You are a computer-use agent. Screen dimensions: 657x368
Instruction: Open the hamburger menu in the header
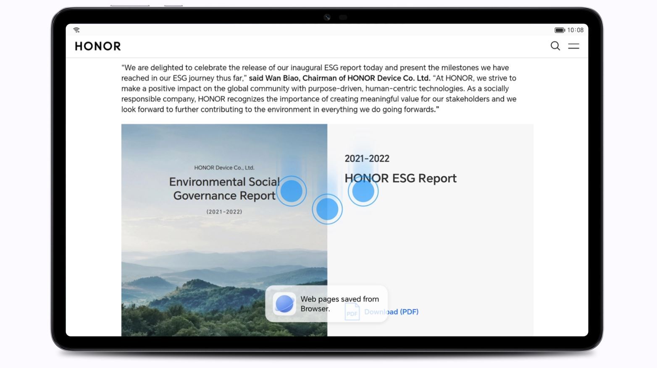tap(573, 46)
